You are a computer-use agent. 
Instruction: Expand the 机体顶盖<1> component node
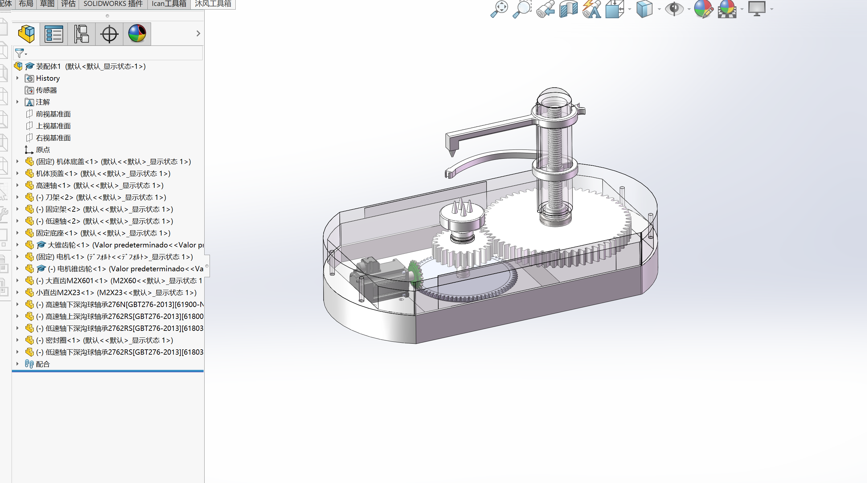click(18, 173)
